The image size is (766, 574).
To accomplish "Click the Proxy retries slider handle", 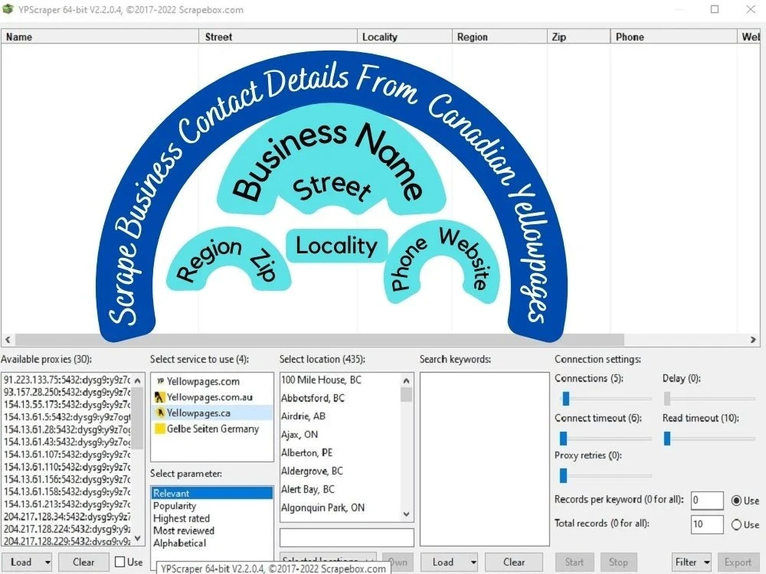I will [563, 475].
